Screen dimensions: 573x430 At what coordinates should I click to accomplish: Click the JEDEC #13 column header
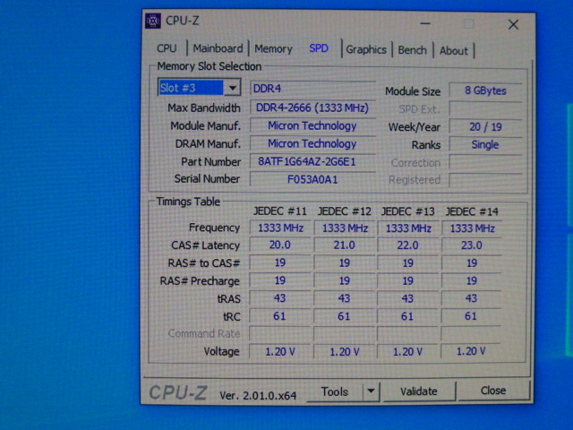click(x=408, y=211)
